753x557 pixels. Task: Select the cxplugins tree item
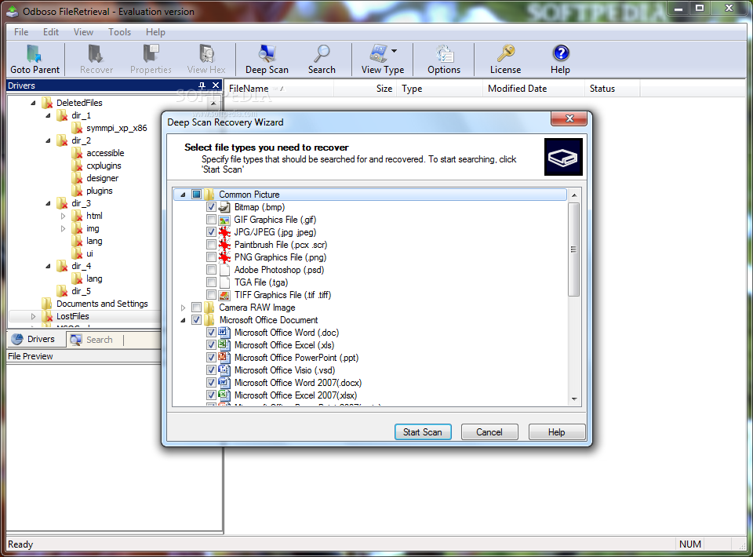104,166
